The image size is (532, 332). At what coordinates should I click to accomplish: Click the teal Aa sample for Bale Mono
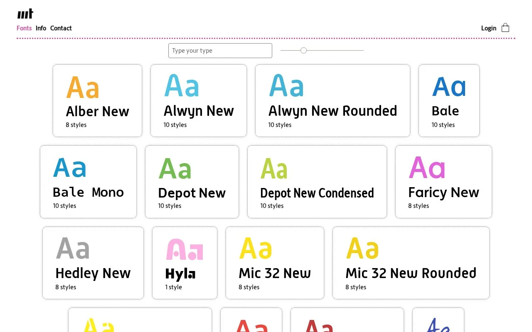[70, 167]
